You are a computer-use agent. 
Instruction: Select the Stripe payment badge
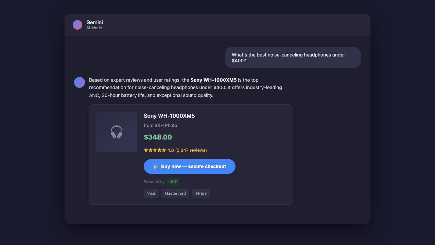(201, 193)
